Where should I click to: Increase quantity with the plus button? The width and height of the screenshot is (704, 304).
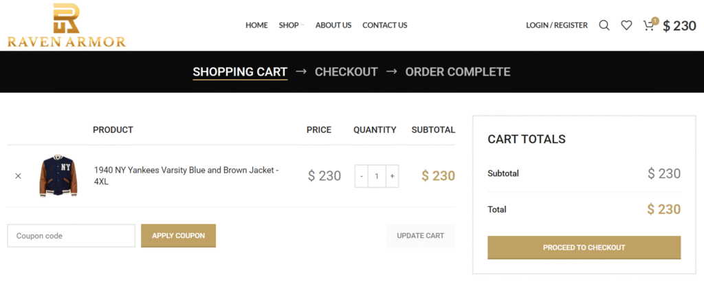coord(392,176)
